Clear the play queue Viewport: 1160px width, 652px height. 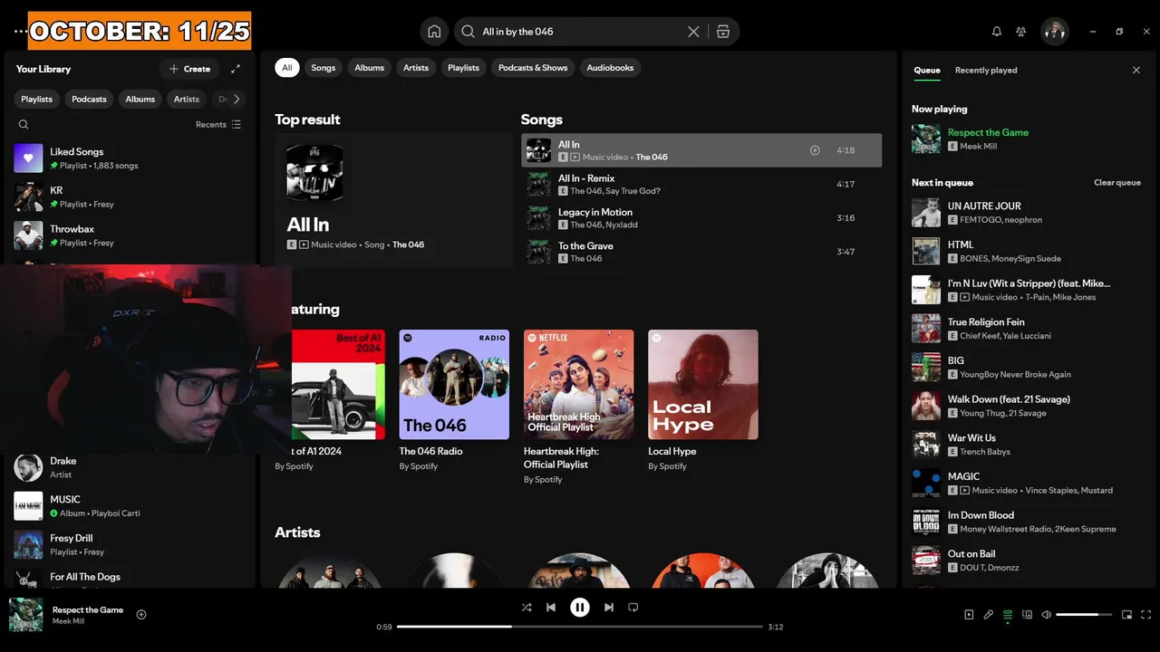[1117, 183]
